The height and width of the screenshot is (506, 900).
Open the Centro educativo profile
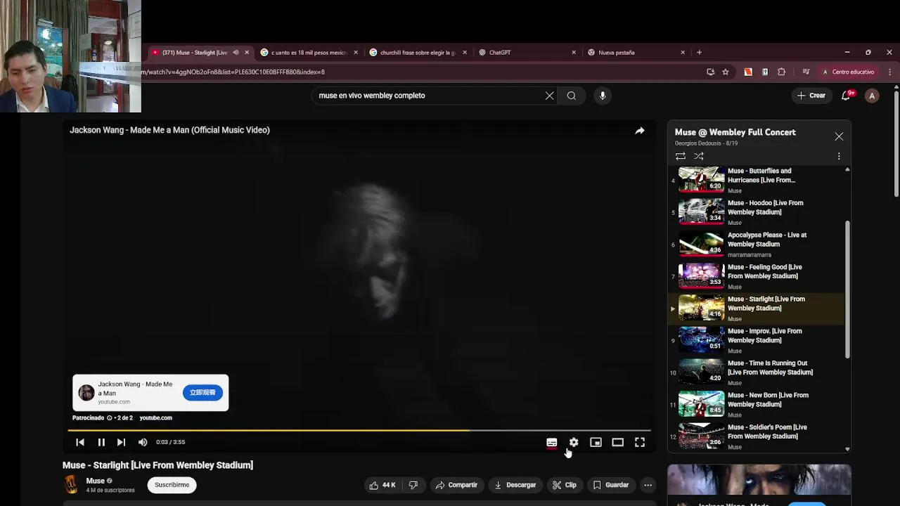848,72
